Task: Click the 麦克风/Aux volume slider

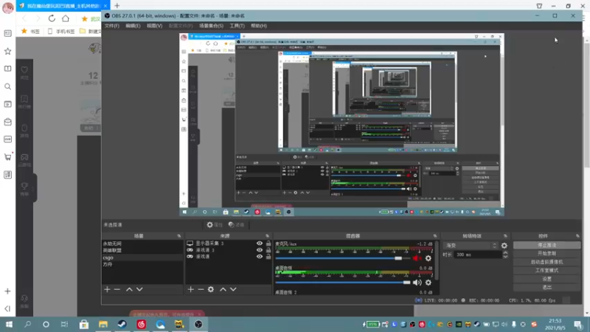Action: [343, 258]
